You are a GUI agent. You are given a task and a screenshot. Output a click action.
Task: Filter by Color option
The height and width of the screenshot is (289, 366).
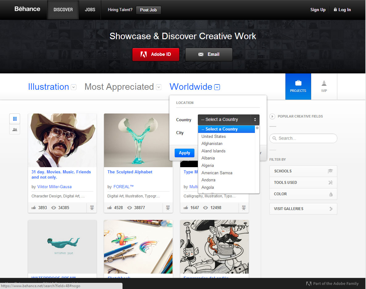303,194
